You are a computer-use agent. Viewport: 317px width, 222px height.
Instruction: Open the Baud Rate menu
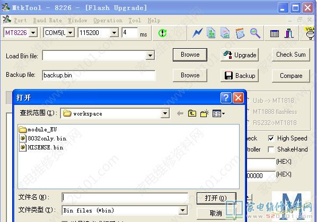47,21
